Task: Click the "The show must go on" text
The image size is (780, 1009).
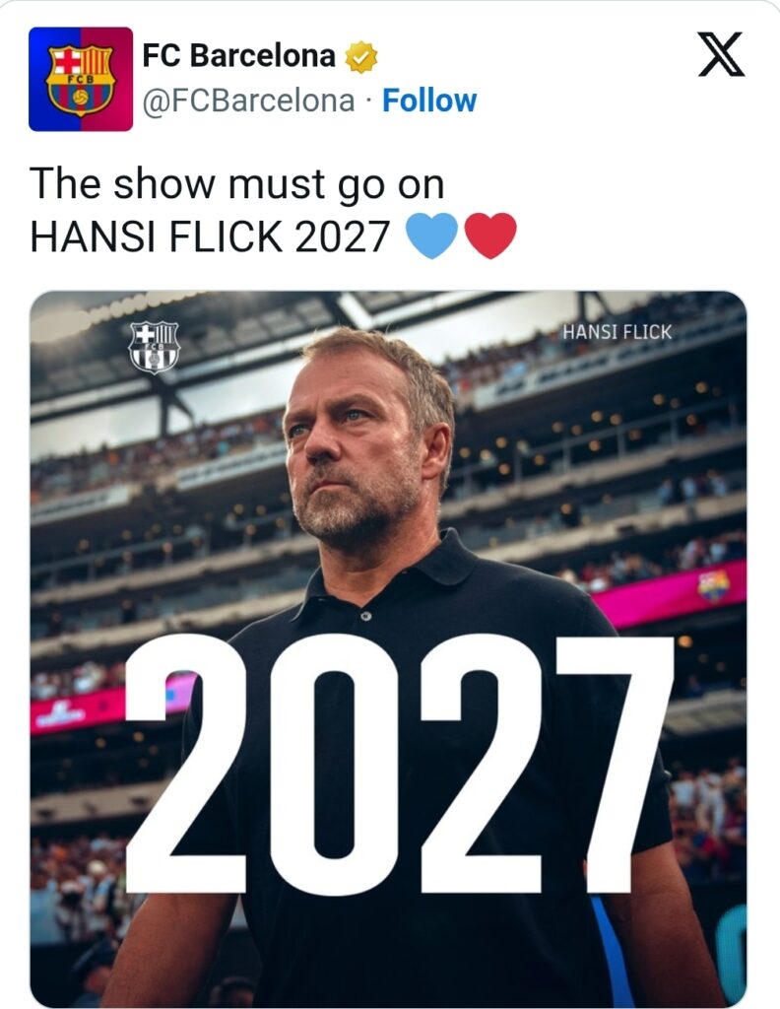Action: tap(236, 184)
